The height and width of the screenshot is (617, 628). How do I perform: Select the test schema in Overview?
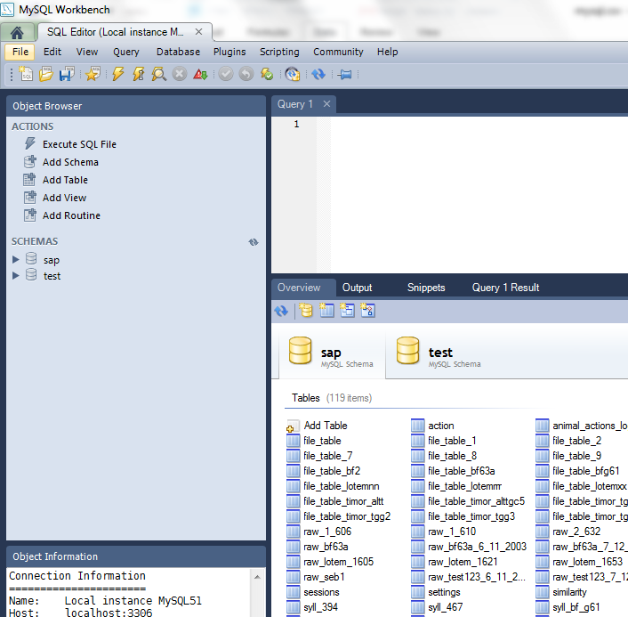click(440, 353)
